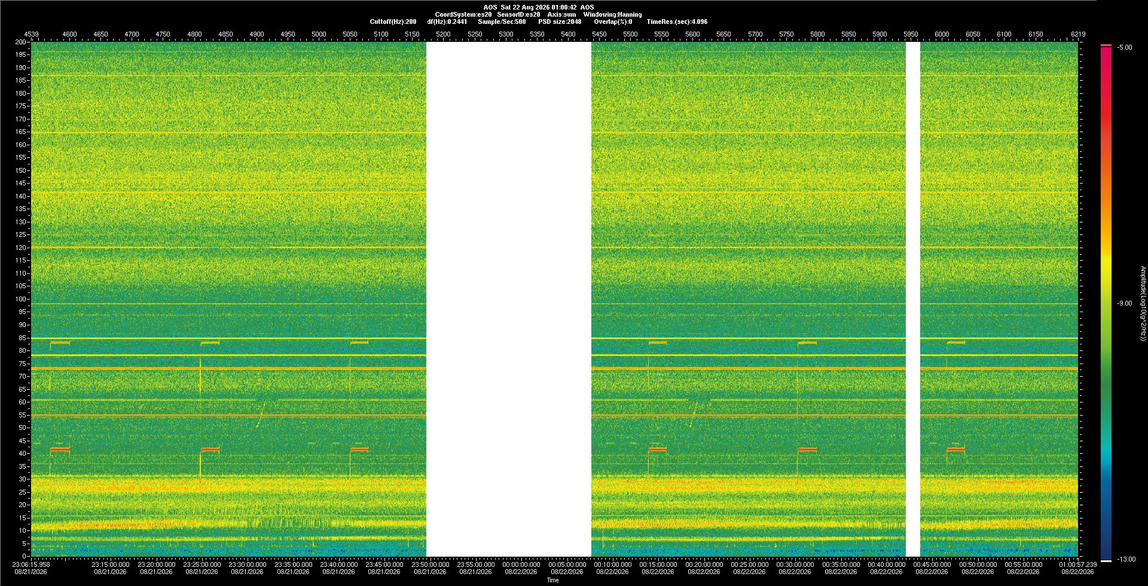The image size is (1148, 586).
Task: Select the -9.00 colorbar scale label
Action: tap(1125, 304)
